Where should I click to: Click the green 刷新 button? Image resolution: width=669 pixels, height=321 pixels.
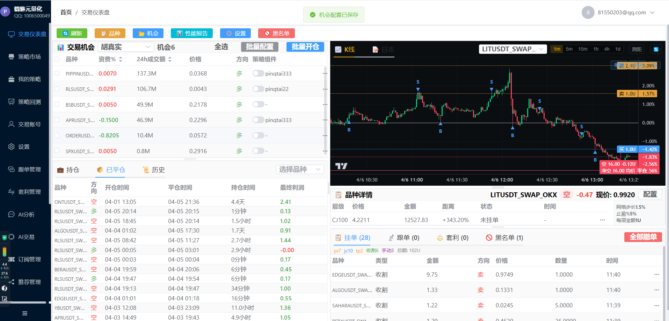[72, 33]
